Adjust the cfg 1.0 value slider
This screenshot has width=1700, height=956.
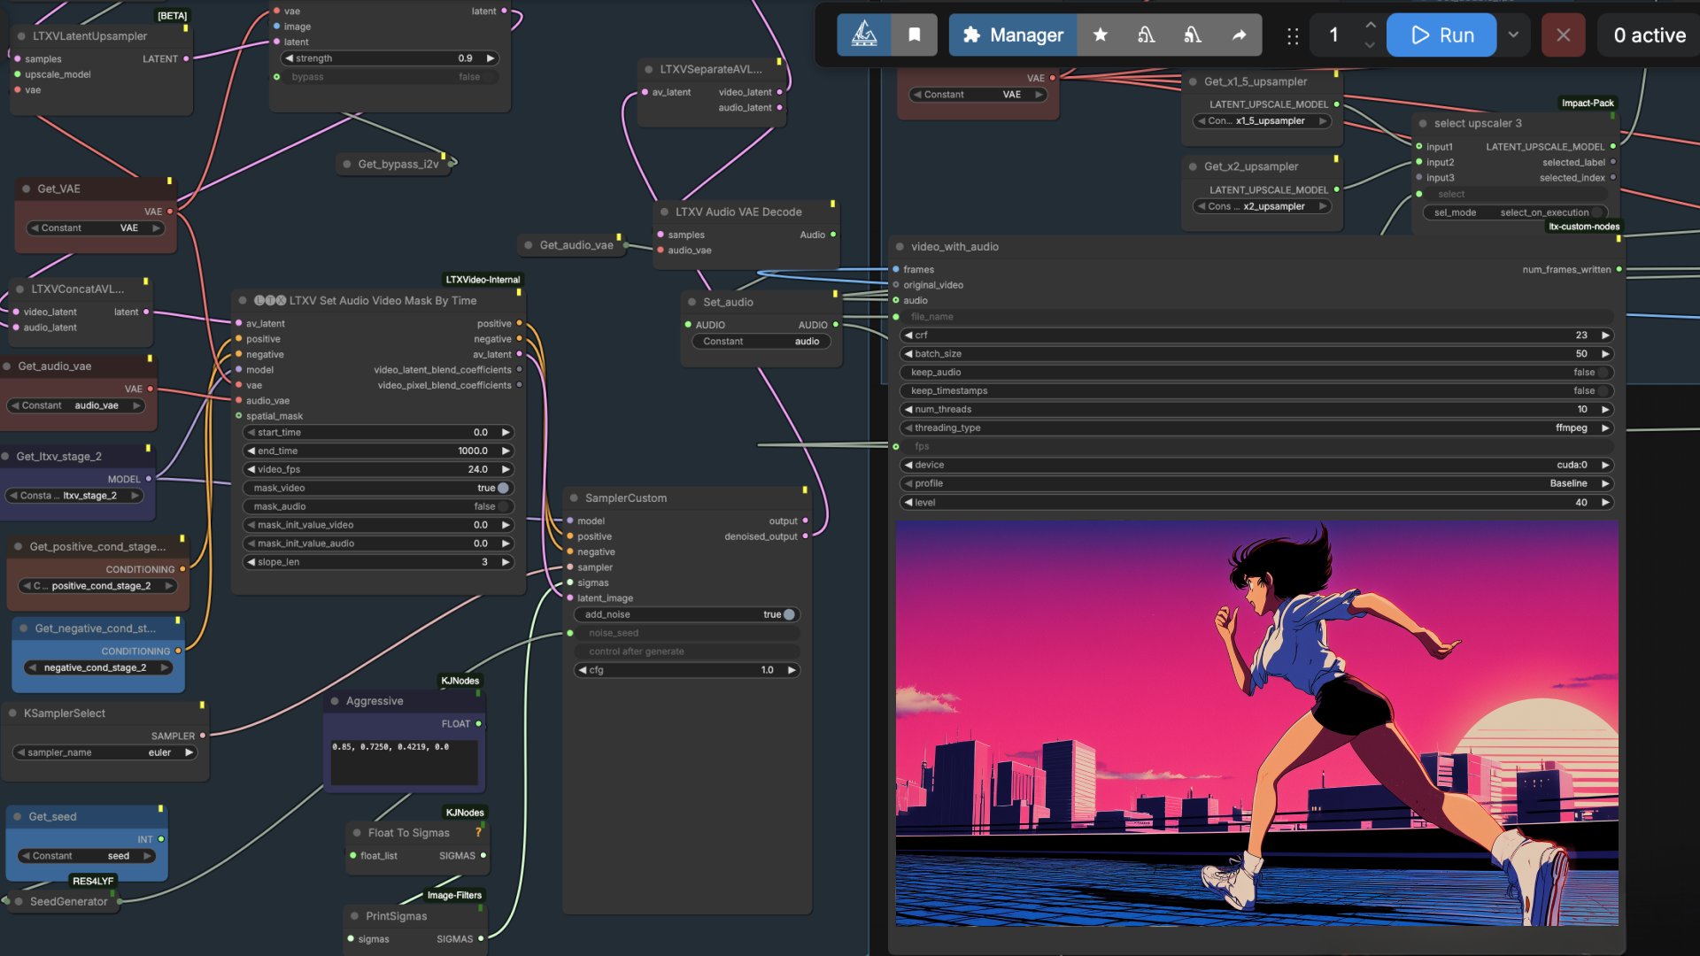point(687,670)
